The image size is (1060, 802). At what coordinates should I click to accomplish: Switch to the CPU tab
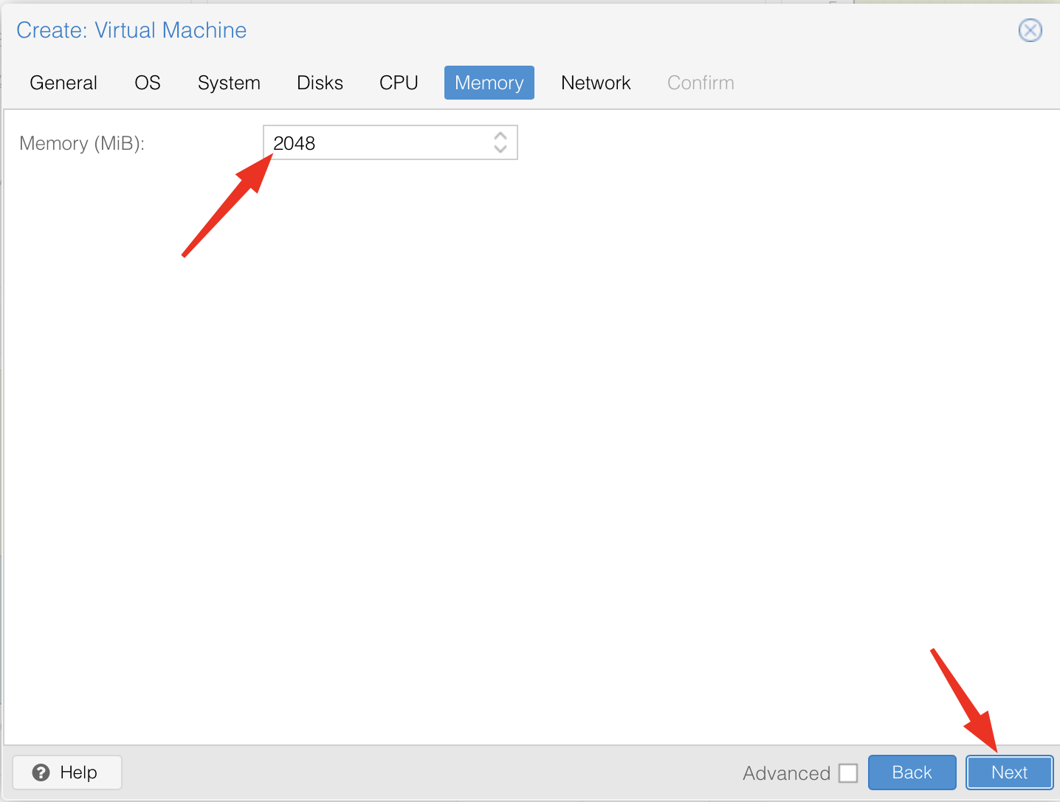pos(399,83)
